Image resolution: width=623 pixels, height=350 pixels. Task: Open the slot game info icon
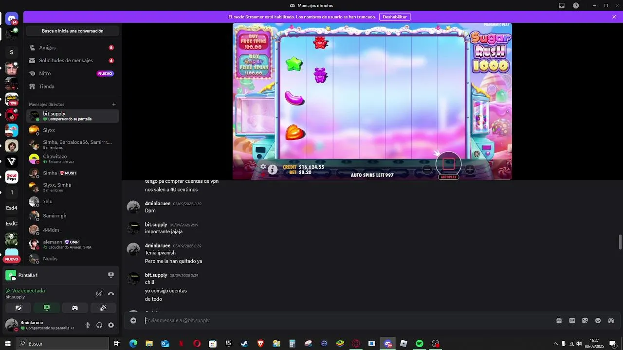coord(273,169)
